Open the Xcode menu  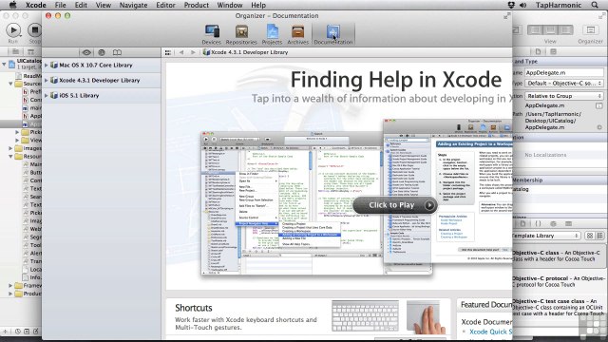[36, 5]
